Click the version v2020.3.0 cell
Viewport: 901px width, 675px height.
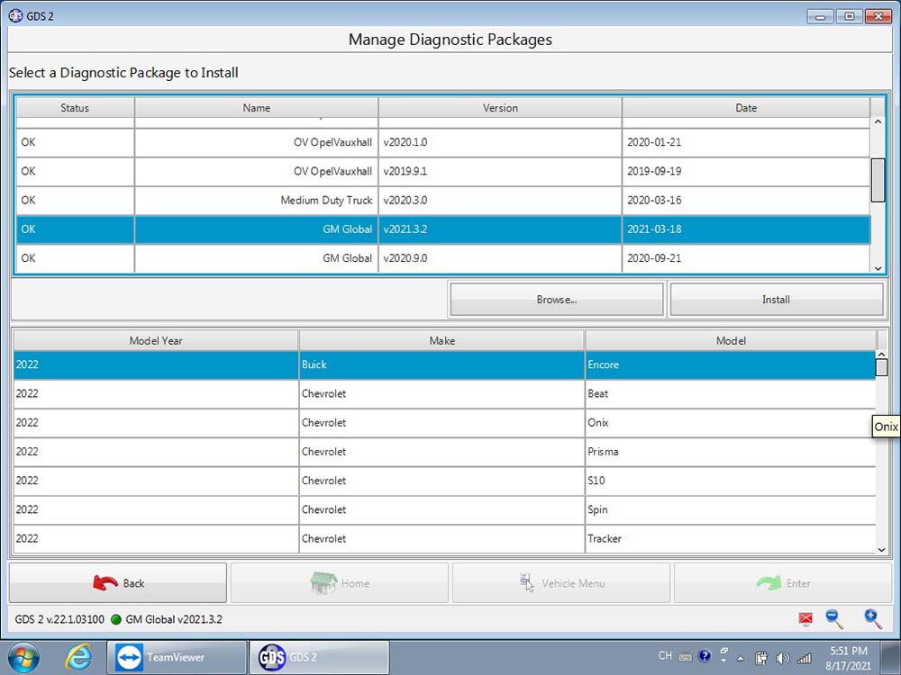pos(500,201)
